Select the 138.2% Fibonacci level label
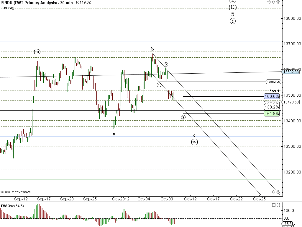Screen dimensions: 302x227 (272, 107)
